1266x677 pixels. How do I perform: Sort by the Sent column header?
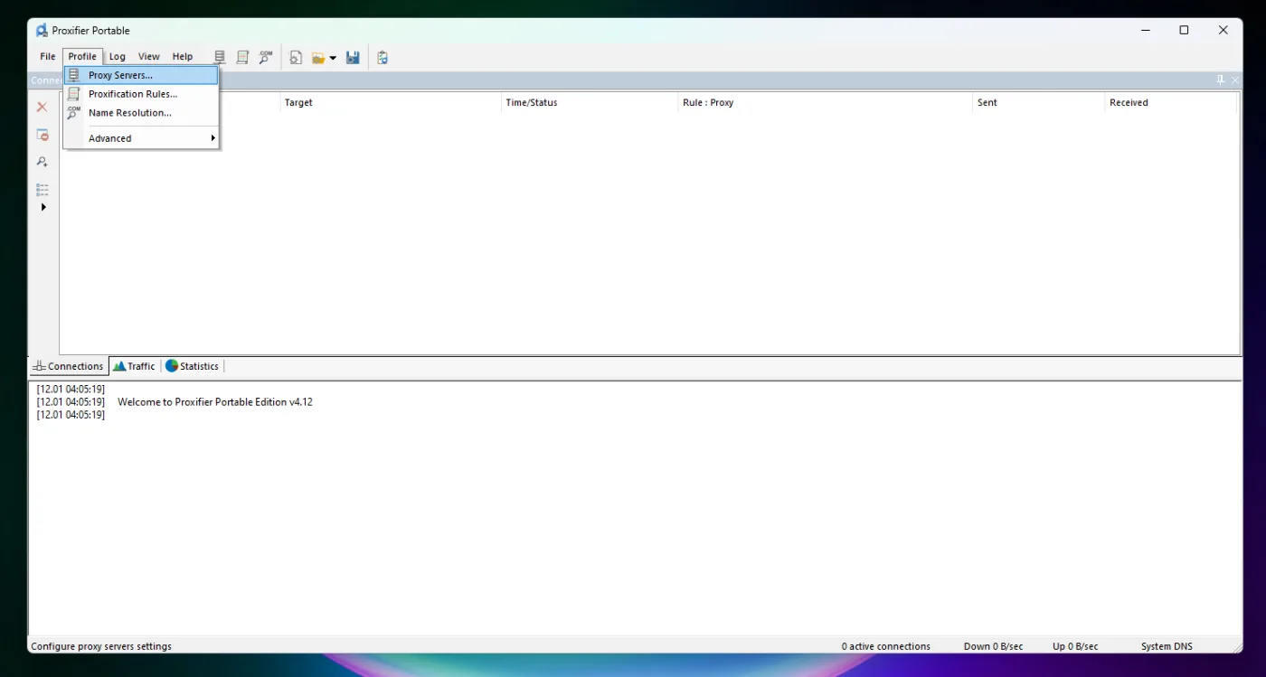1039,102
